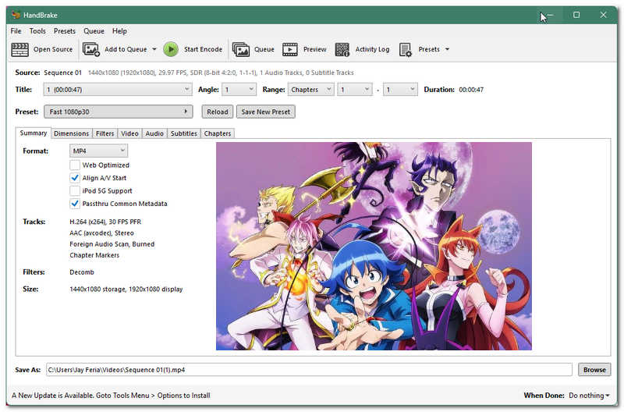The image size is (624, 412).
Task: Open the Title dropdown showing 1 (00:00:47)
Action: pyautogui.click(x=118, y=90)
